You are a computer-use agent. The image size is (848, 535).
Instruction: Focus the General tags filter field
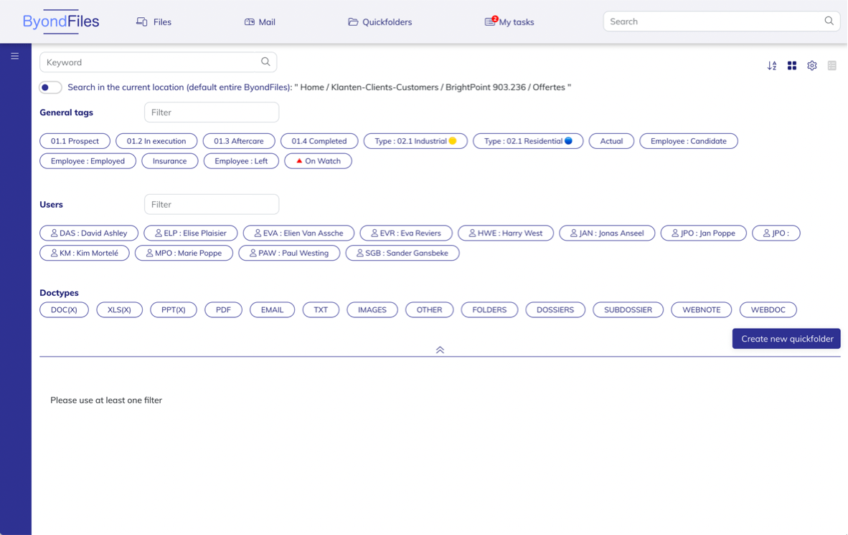pos(212,112)
